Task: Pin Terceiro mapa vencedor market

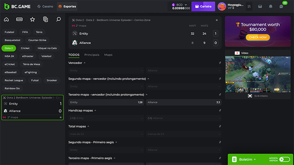Action: click(220, 95)
